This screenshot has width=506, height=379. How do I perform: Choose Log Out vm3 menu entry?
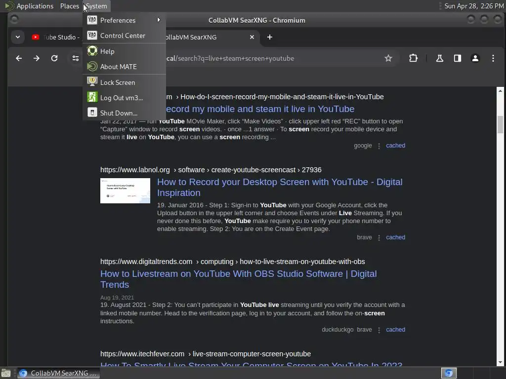tap(124, 98)
